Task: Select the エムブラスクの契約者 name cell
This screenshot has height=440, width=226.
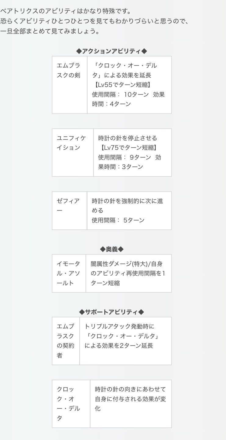Action: pyautogui.click(x=66, y=341)
